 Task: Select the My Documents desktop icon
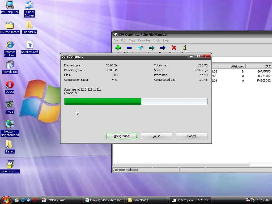click(10, 27)
